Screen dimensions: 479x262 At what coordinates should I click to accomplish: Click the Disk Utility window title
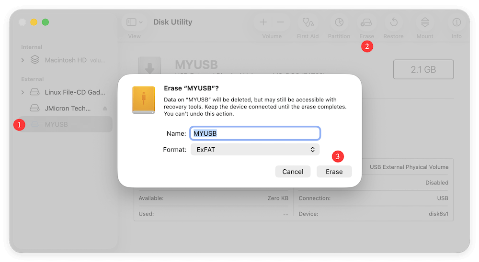pos(172,22)
